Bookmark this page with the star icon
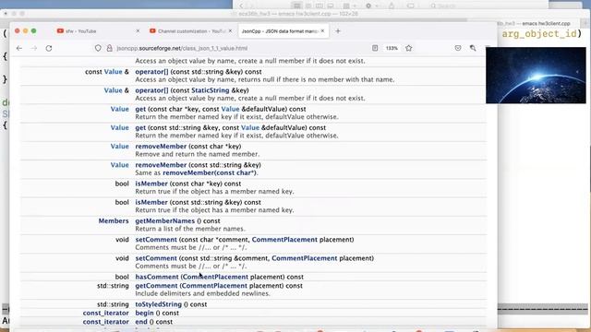 point(409,48)
